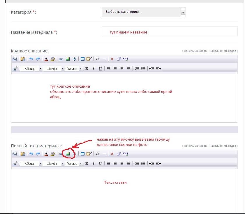
Task: Choose background highlight color in short description editor
Action: point(53,59)
